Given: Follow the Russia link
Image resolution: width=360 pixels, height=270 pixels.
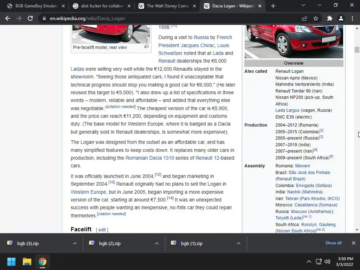Looking at the screenshot, I should pos(201,37).
